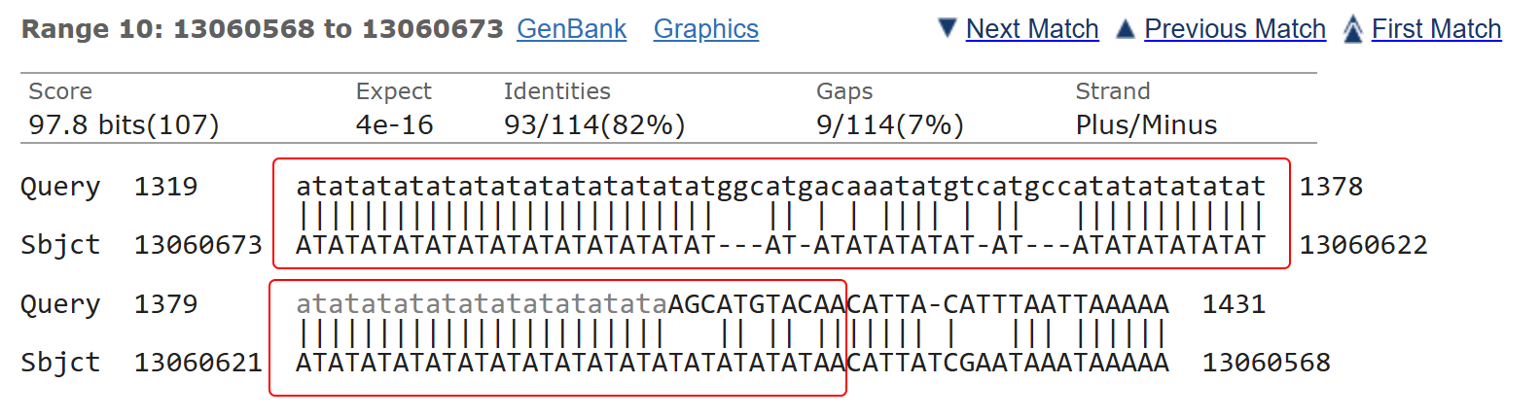Click the Sbjct end position 13060568
The width and height of the screenshot is (1540, 419).
pyautogui.click(x=1266, y=363)
